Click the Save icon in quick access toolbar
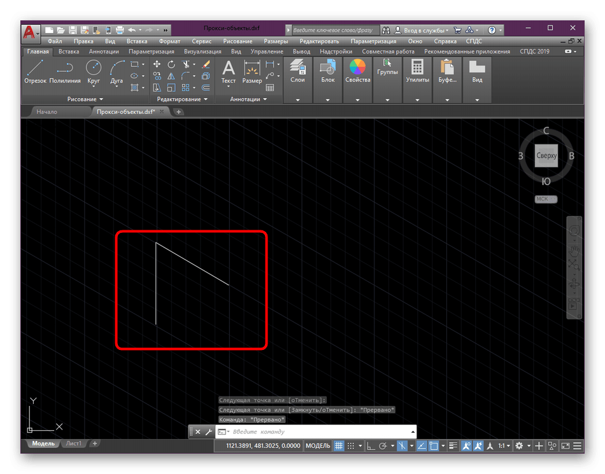 [x=73, y=30]
